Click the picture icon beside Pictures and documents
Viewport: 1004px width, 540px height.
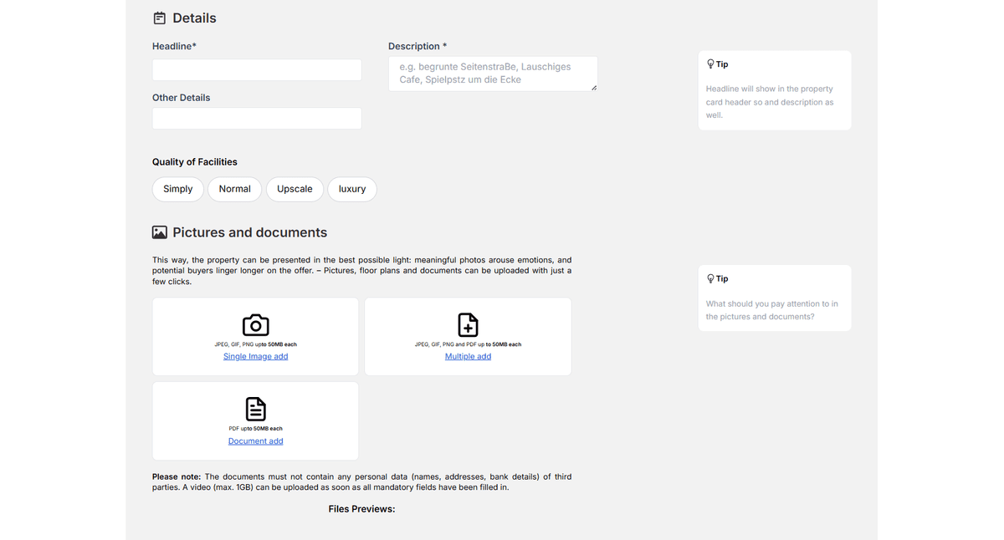pos(159,232)
